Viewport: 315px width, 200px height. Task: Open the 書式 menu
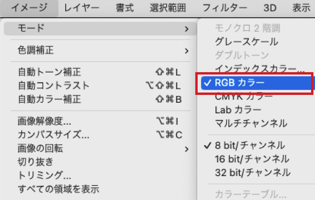(124, 7)
